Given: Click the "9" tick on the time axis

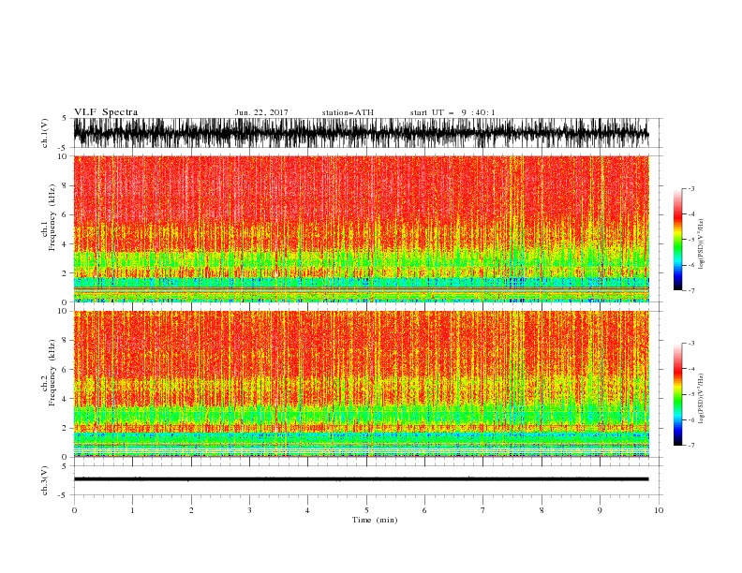Looking at the screenshot, I should (x=600, y=510).
